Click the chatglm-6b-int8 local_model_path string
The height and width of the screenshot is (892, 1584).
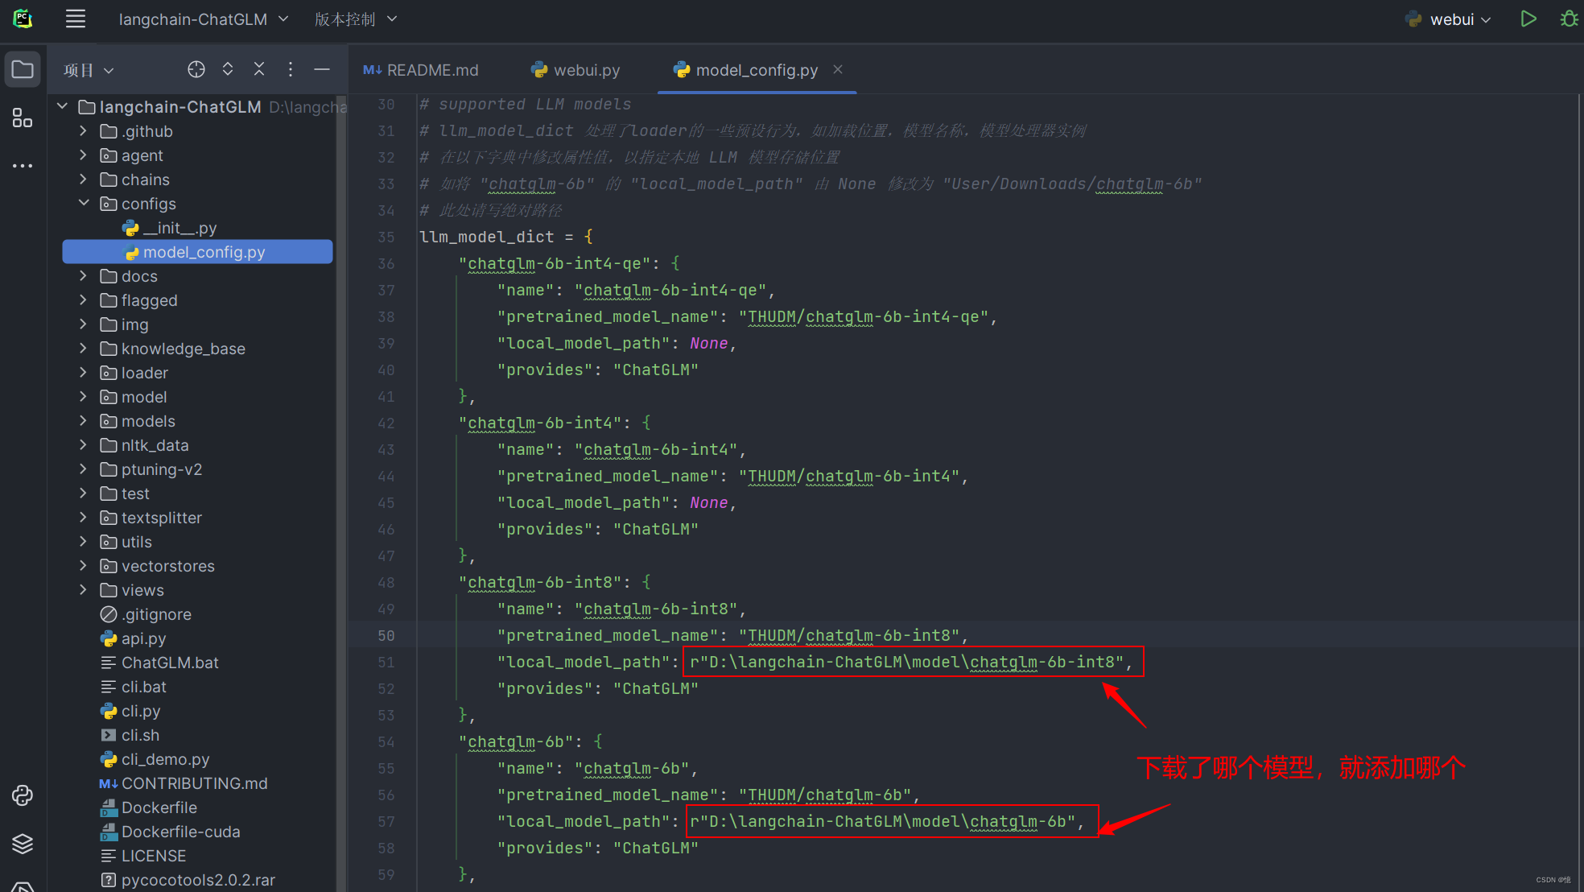click(x=906, y=662)
